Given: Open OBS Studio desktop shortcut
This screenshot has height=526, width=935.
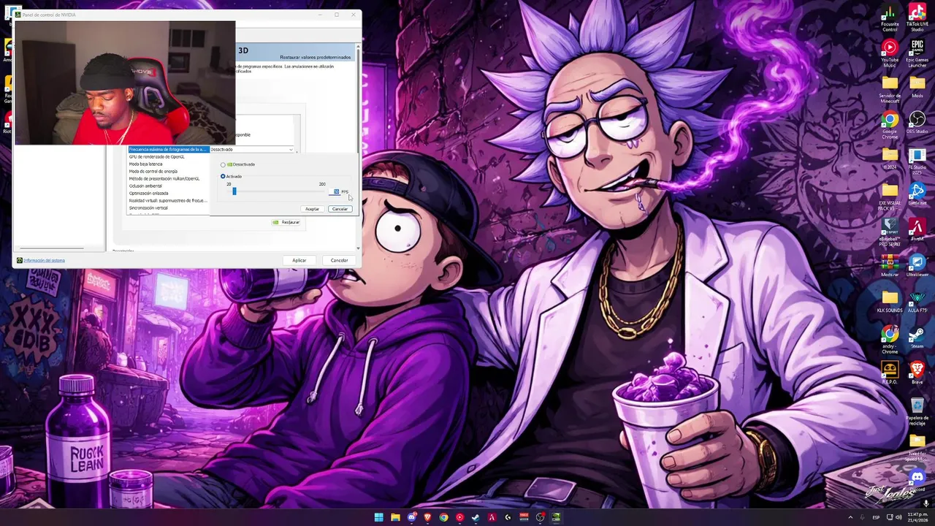Looking at the screenshot, I should pos(917,123).
